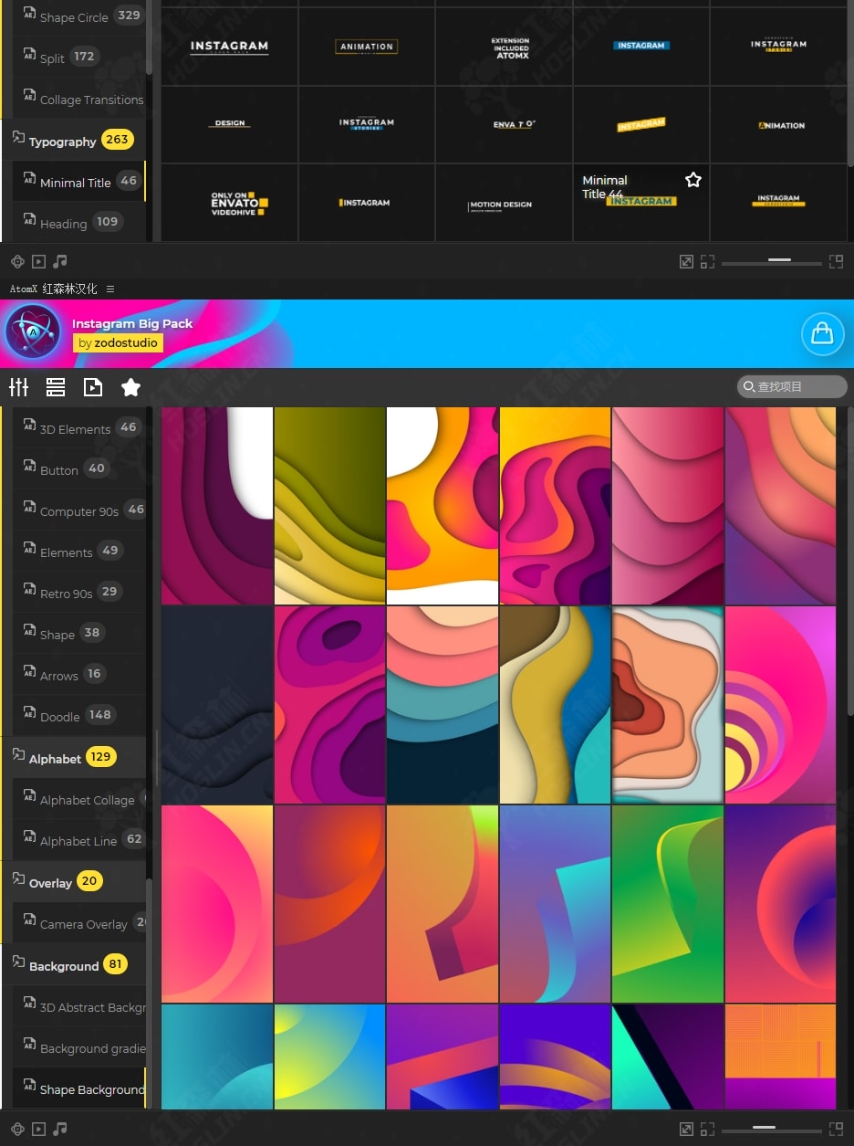Viewport: 854px width, 1146px height.
Task: Click the expand arrow icon in lower footer
Action: coord(687,1130)
